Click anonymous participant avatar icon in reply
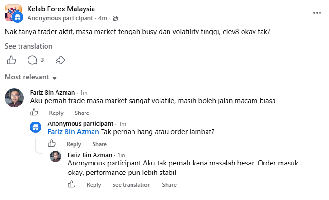Screen dimensions: 329x200 pos(36,127)
